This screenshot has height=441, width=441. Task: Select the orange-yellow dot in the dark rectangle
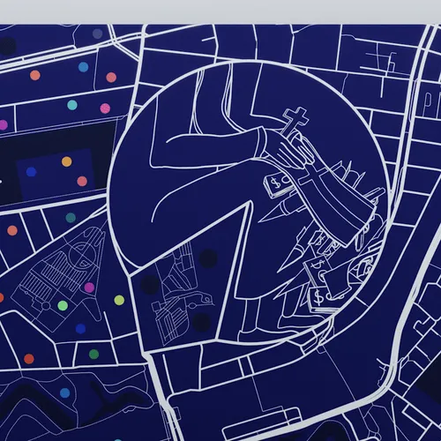click(67, 161)
